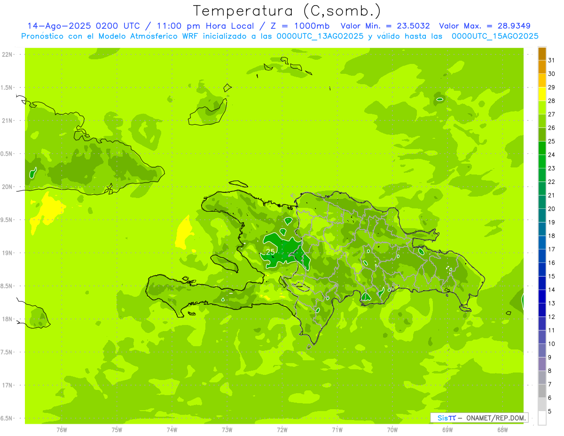
Task: Click the '14' legend value
Action: tap(551, 290)
